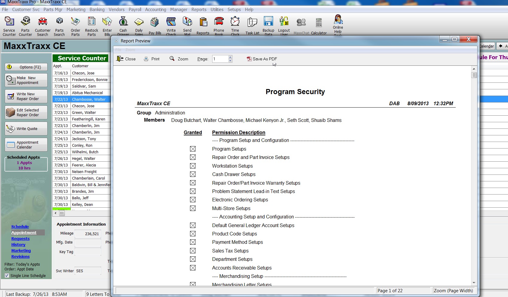Open the Service Counter toolbar icon
Viewport: 508px width, 297px height.
click(9, 26)
